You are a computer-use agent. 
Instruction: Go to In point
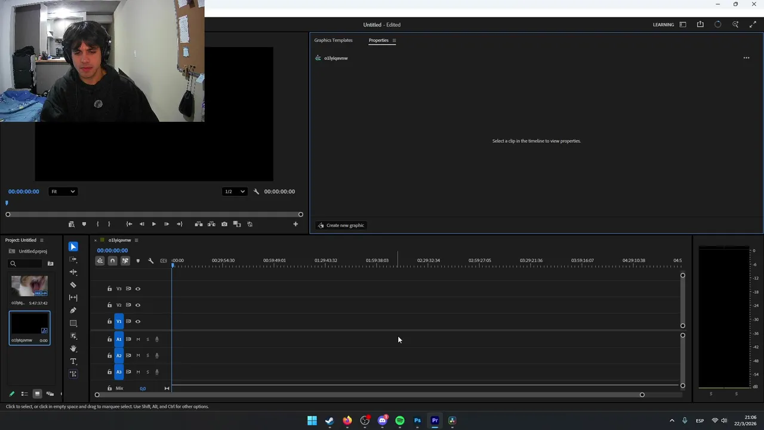pos(129,224)
